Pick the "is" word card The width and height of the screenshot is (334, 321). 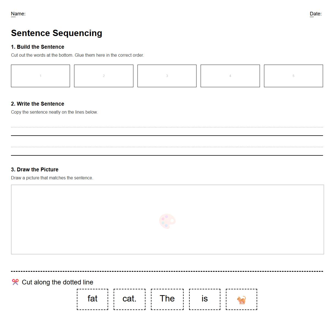point(205,299)
